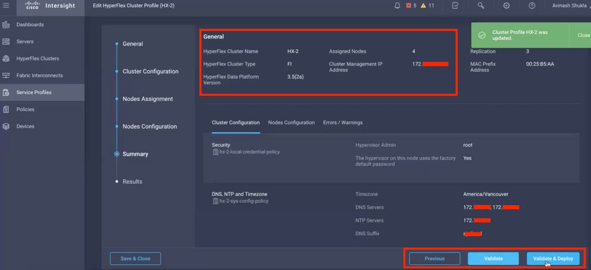Click the Service Profiles sidebar icon
This screenshot has width=591, height=270.
click(x=6, y=92)
